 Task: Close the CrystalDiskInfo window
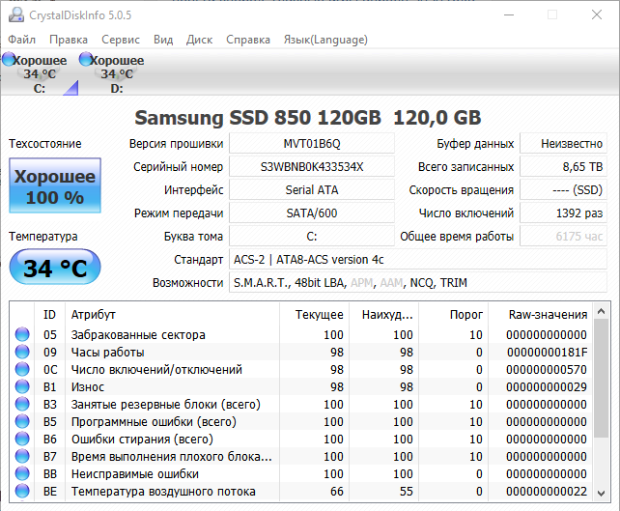click(597, 15)
